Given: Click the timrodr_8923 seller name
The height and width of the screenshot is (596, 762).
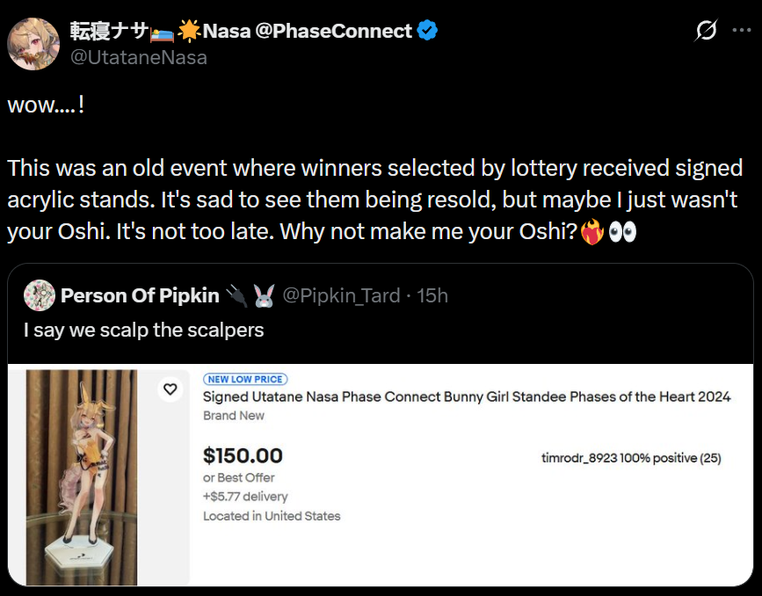Looking at the screenshot, I should [x=579, y=458].
